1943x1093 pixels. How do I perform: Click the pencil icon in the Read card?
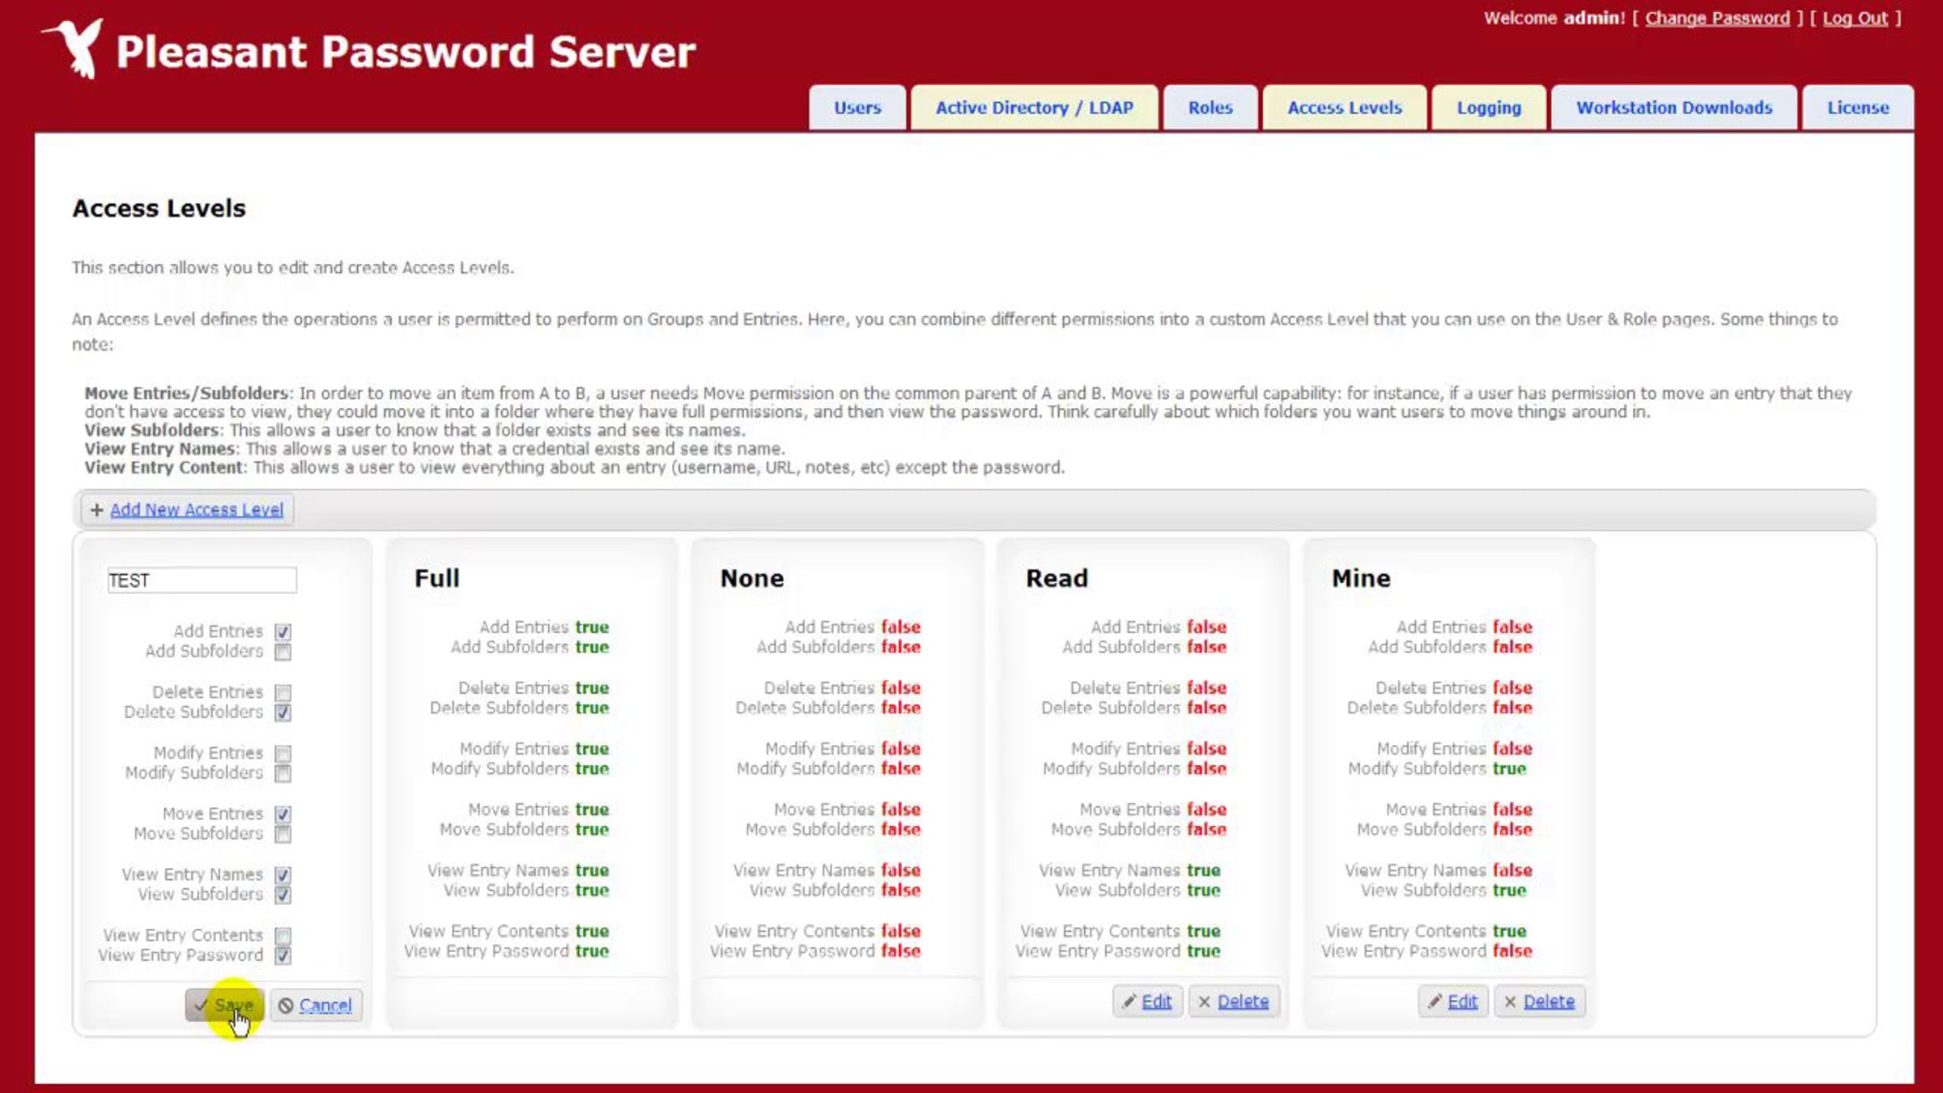coord(1129,1002)
